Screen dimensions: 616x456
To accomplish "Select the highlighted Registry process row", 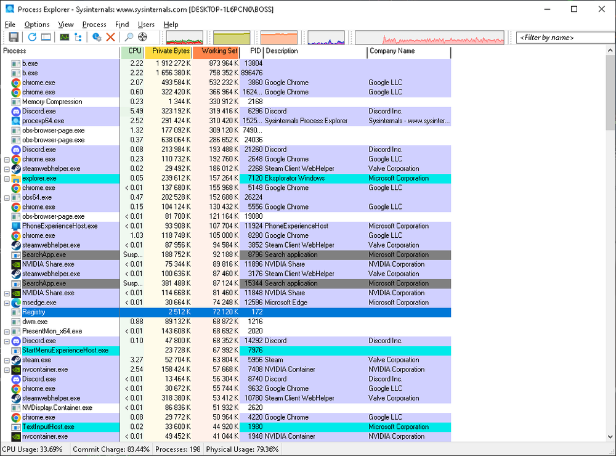I will tap(226, 312).
